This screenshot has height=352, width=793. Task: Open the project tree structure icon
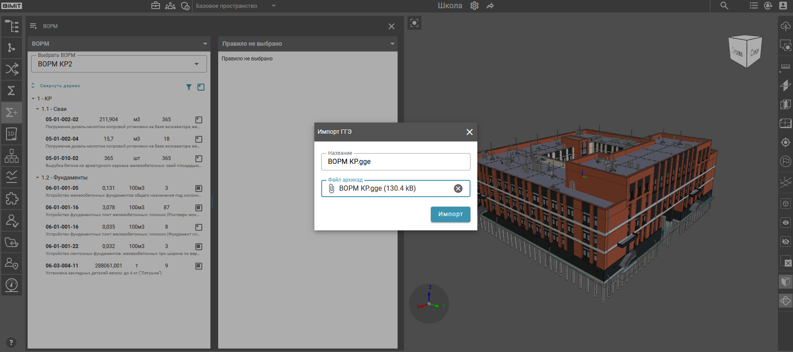click(12, 26)
